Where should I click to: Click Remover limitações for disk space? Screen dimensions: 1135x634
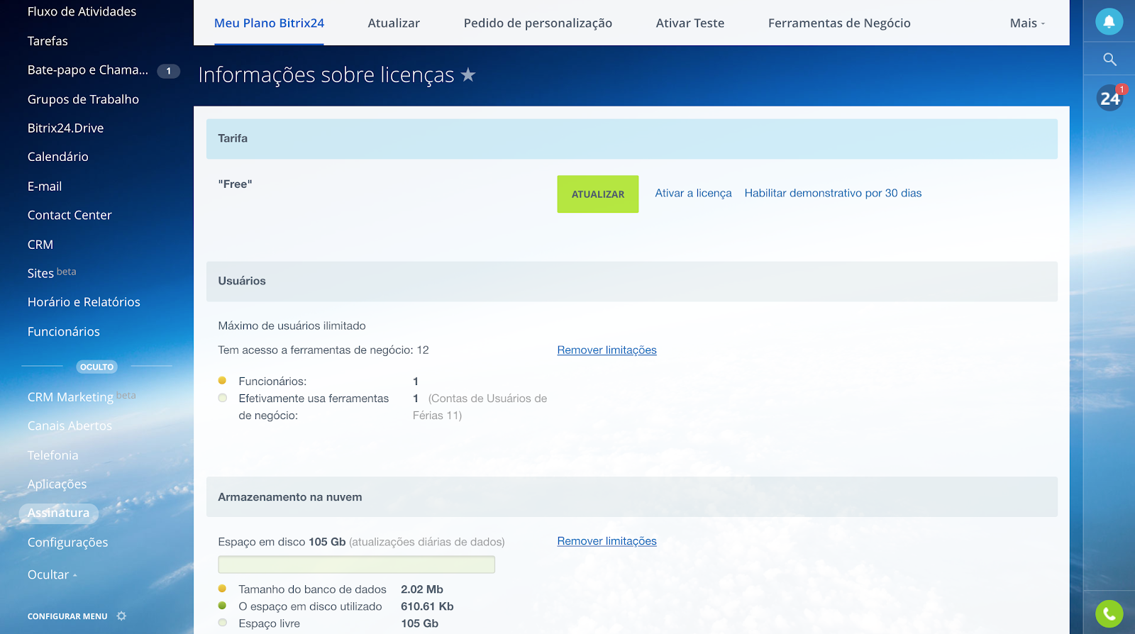[x=607, y=541]
